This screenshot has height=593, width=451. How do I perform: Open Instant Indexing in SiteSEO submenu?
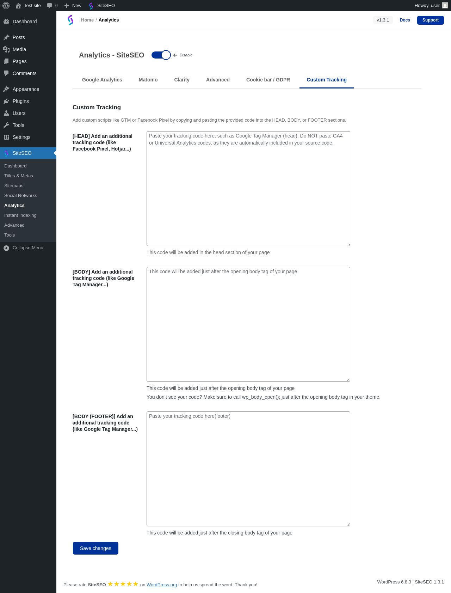[x=20, y=215]
